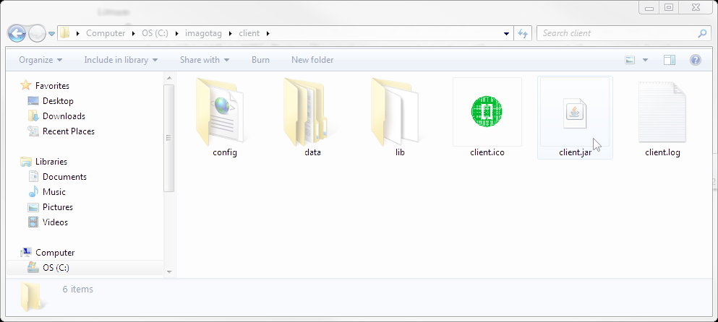Go forward with the Forward arrow button
Screen dimensions: 718x322
tap(37, 33)
